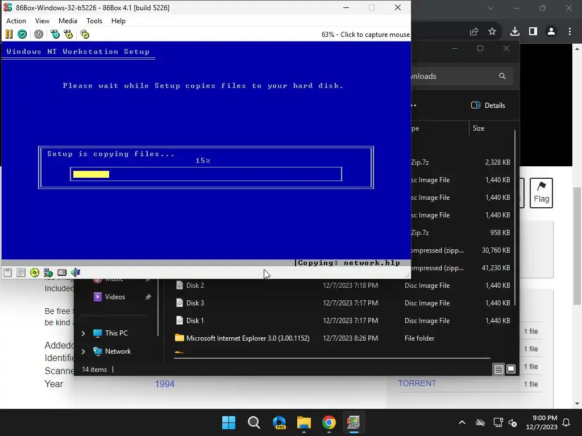Select This PC in navigation pane

click(116, 333)
